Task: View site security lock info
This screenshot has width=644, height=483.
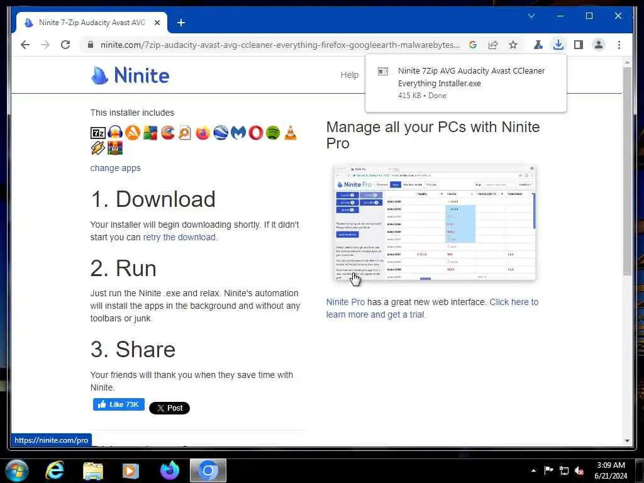Action: [91, 45]
